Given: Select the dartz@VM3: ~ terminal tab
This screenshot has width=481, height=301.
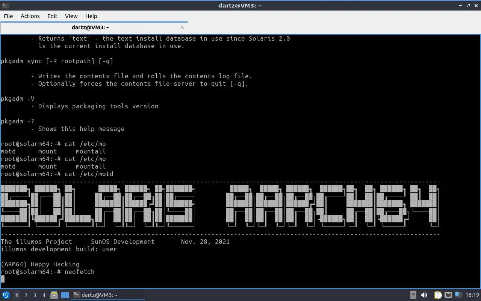Looking at the screenshot, I should click(x=94, y=27).
